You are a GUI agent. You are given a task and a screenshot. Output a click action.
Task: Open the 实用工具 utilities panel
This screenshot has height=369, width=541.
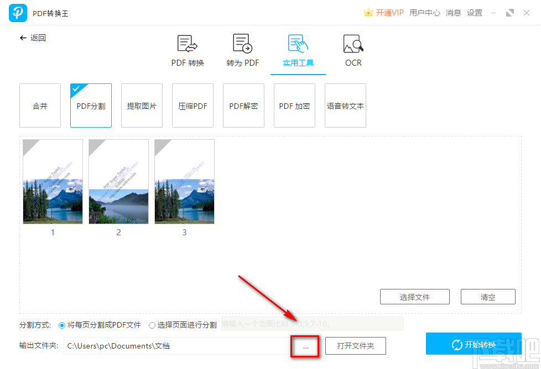click(298, 50)
